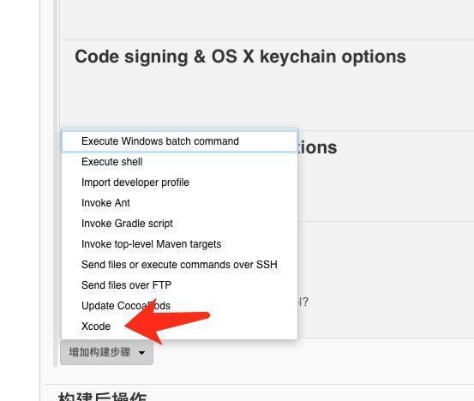This screenshot has width=474, height=401.
Task: Choose Invoke Gradle script option
Action: pos(179,224)
